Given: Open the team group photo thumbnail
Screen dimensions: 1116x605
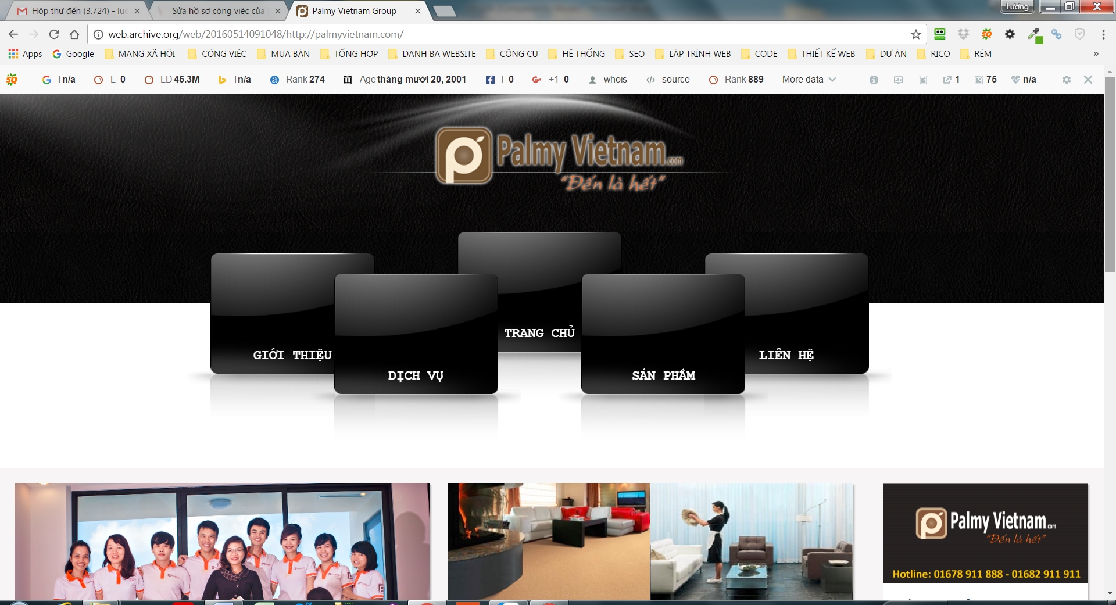Looking at the screenshot, I should point(222,541).
